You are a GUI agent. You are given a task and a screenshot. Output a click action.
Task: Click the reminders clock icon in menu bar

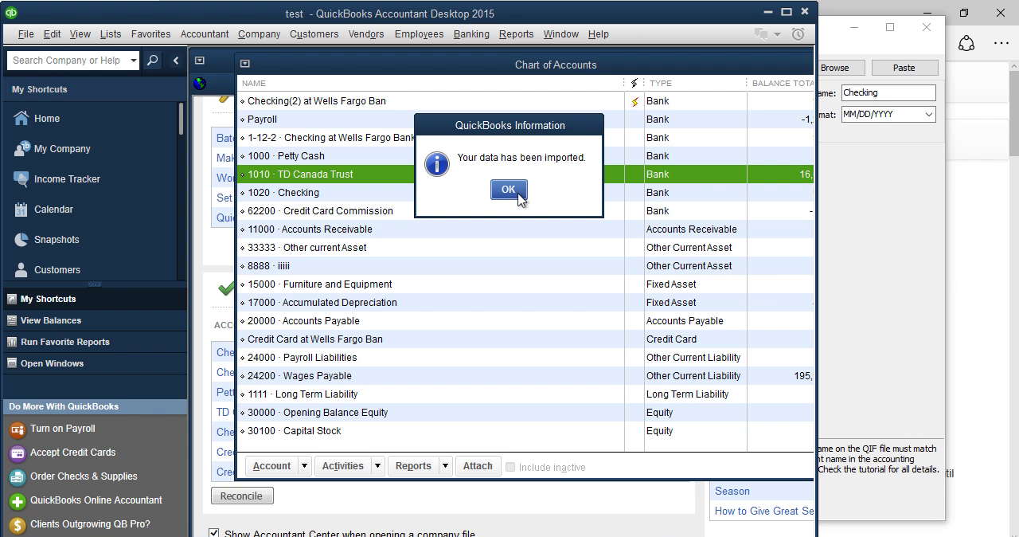point(798,34)
